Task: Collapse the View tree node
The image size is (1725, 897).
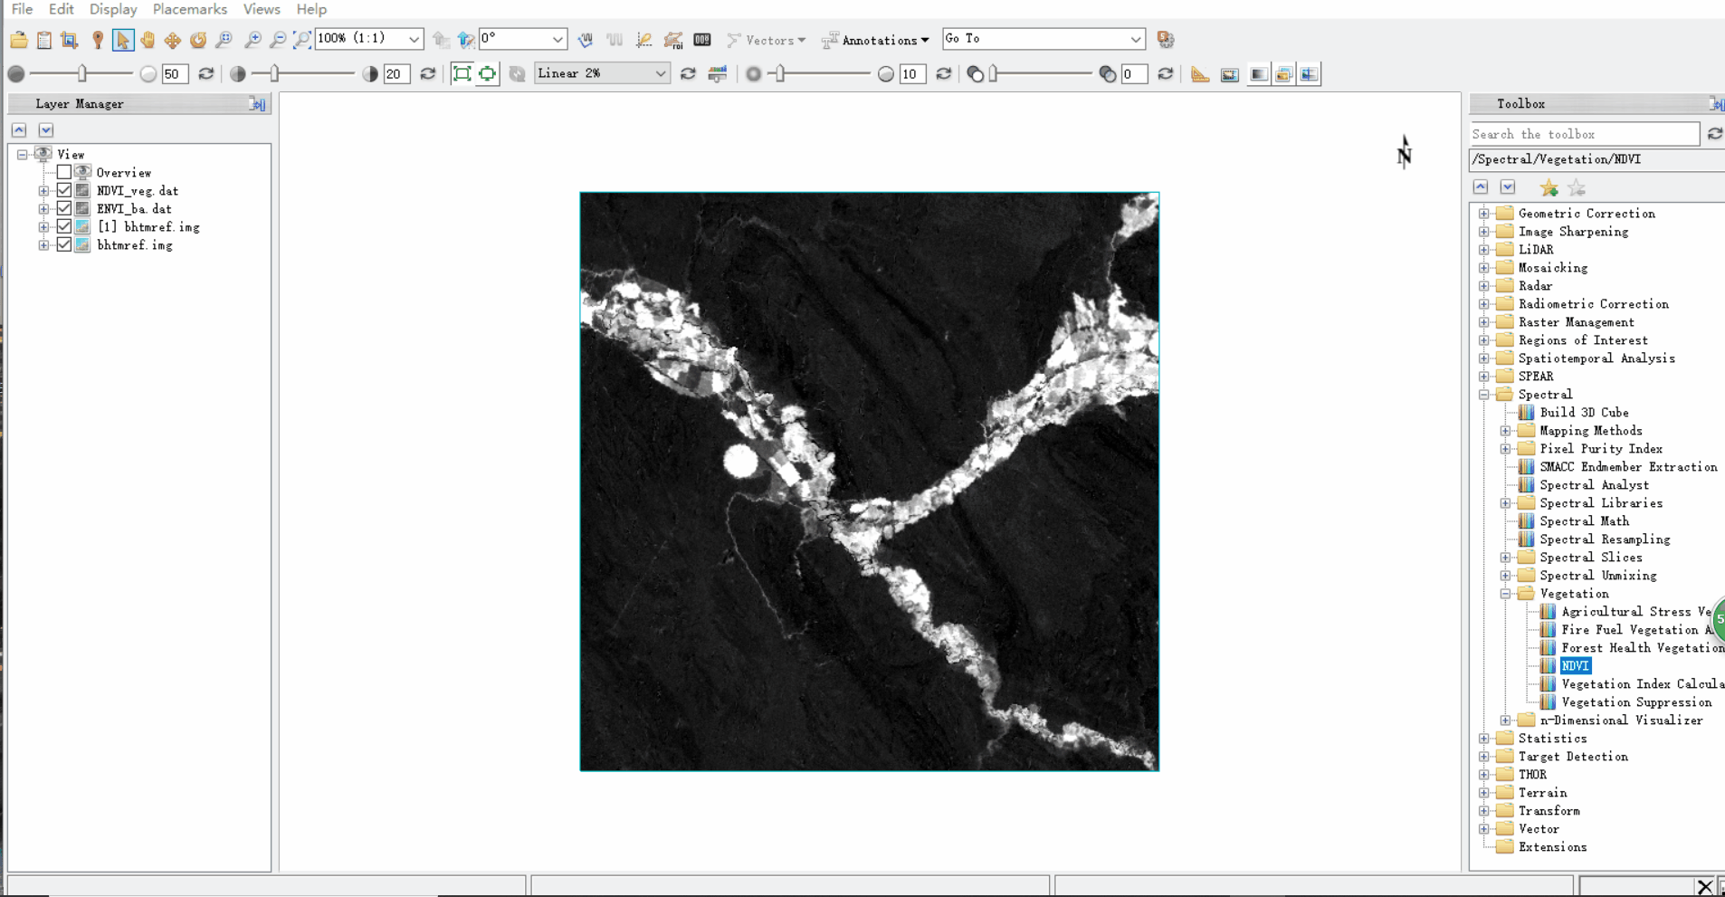Action: point(22,155)
